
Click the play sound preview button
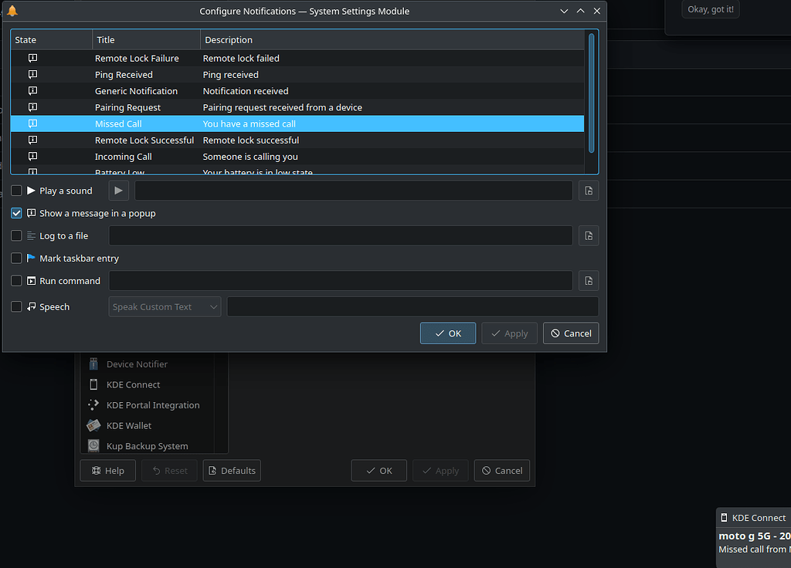118,191
